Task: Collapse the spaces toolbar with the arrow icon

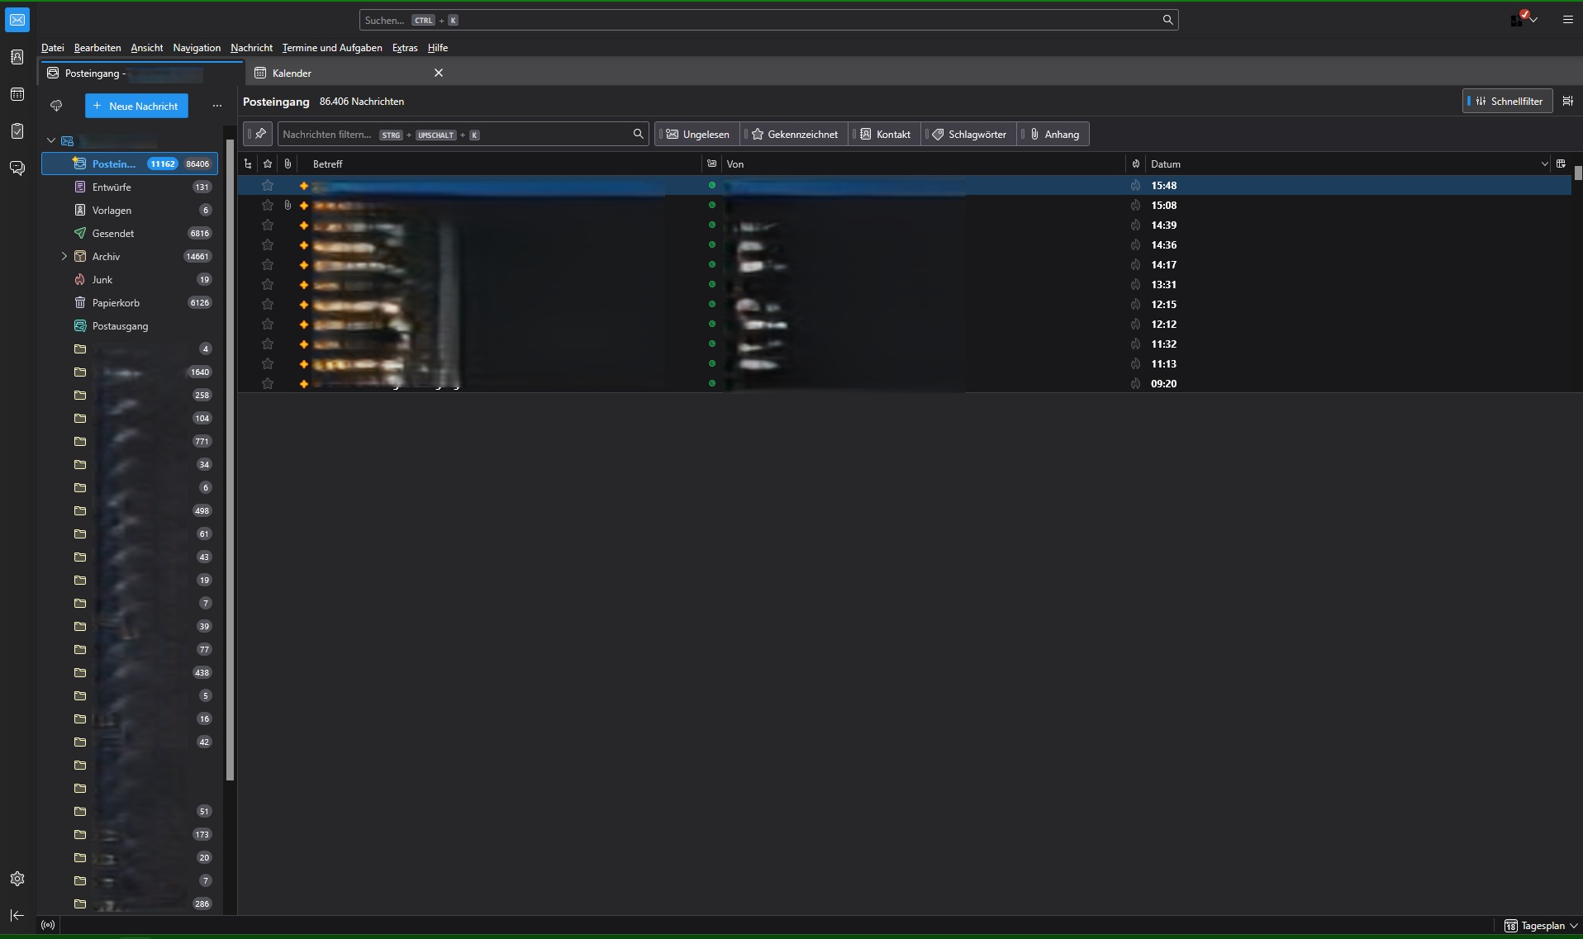Action: pyautogui.click(x=17, y=915)
